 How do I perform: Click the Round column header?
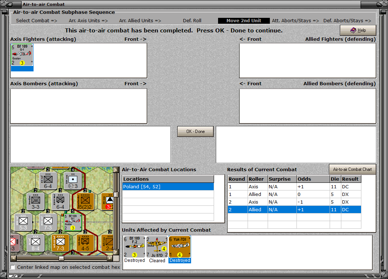pos(237,179)
